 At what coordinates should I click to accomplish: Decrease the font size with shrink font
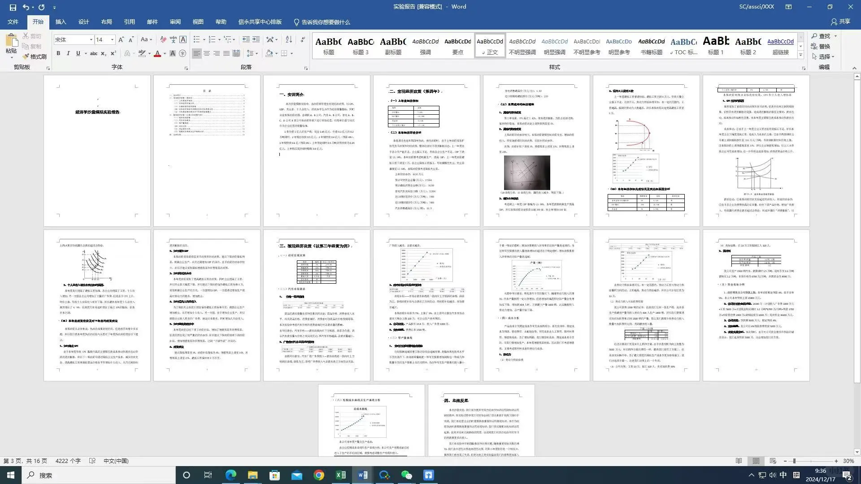click(131, 39)
